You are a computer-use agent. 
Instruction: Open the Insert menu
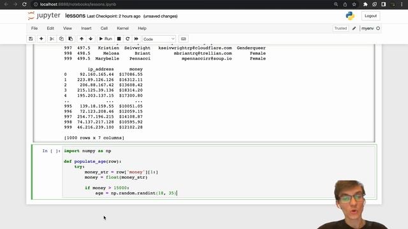86,28
